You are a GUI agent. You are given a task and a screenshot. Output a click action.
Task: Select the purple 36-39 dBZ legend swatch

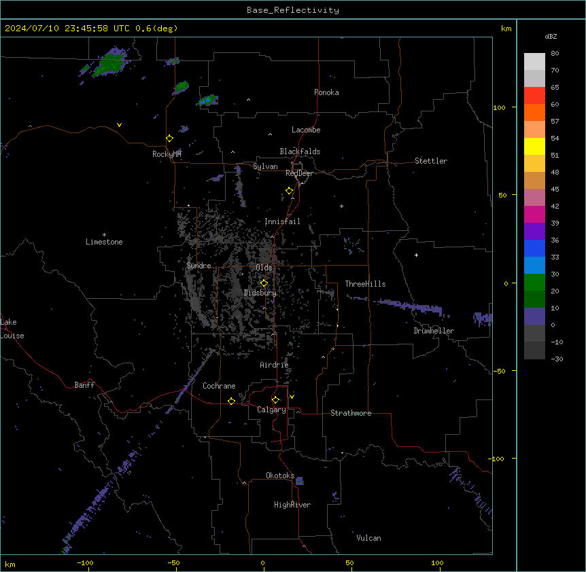click(534, 232)
